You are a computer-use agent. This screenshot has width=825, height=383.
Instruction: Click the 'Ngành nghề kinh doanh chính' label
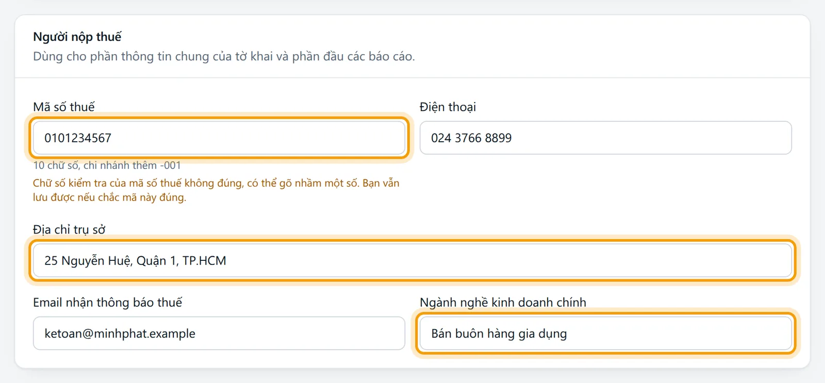point(503,302)
